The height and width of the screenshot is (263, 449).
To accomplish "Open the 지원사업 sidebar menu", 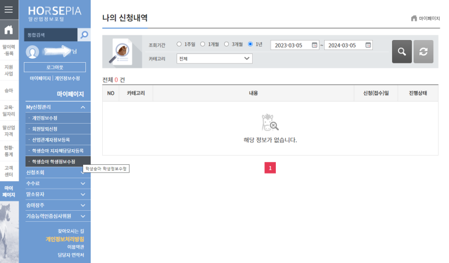I will 9,70.
